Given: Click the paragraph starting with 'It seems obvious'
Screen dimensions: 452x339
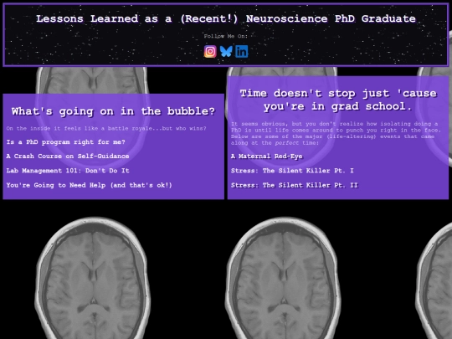Looking at the screenshot, I should tap(336, 133).
